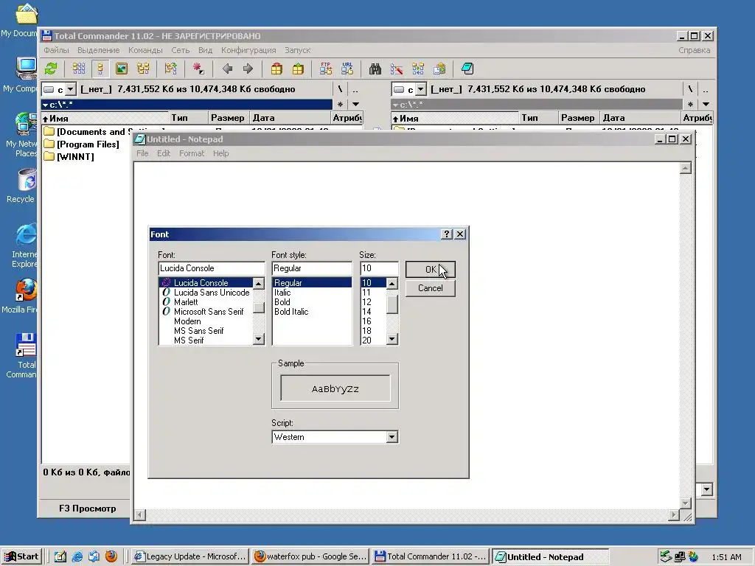The height and width of the screenshot is (566, 755).
Task: Open the Запуск menu
Action: [297, 50]
